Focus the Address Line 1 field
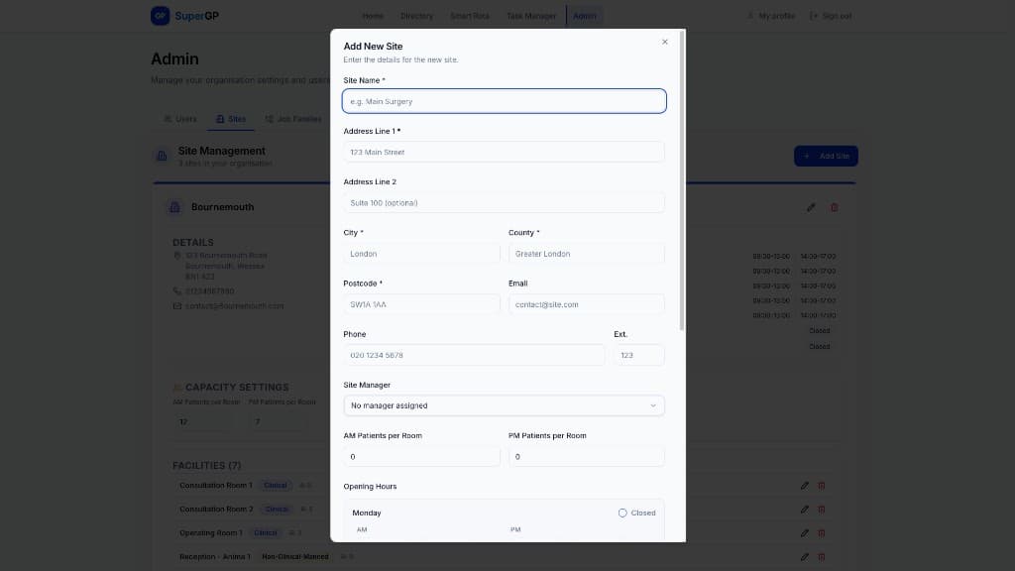The height and width of the screenshot is (571, 1015). [x=505, y=152]
